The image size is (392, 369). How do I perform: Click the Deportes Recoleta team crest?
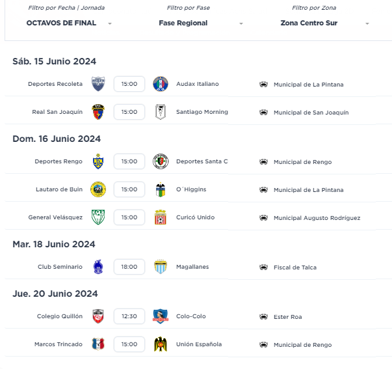pyautogui.click(x=98, y=84)
